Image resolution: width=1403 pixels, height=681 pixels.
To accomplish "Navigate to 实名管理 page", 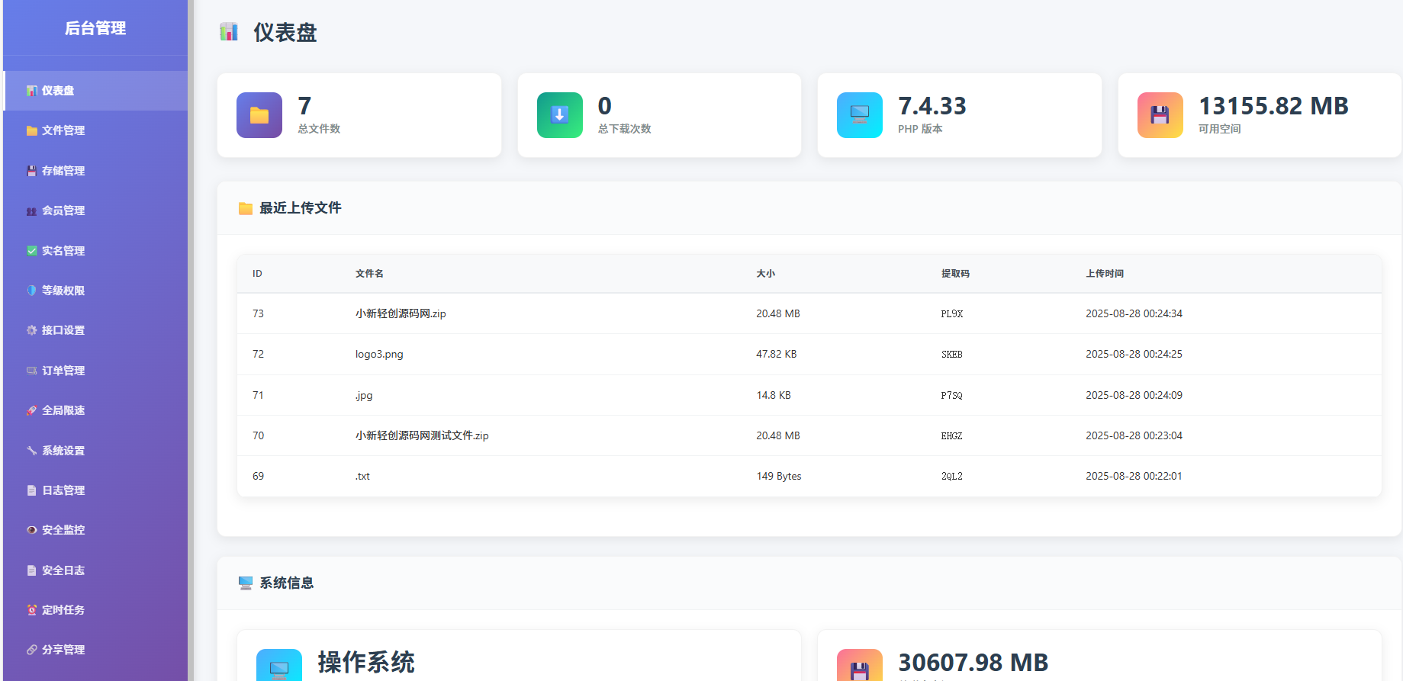I will 95,251.
